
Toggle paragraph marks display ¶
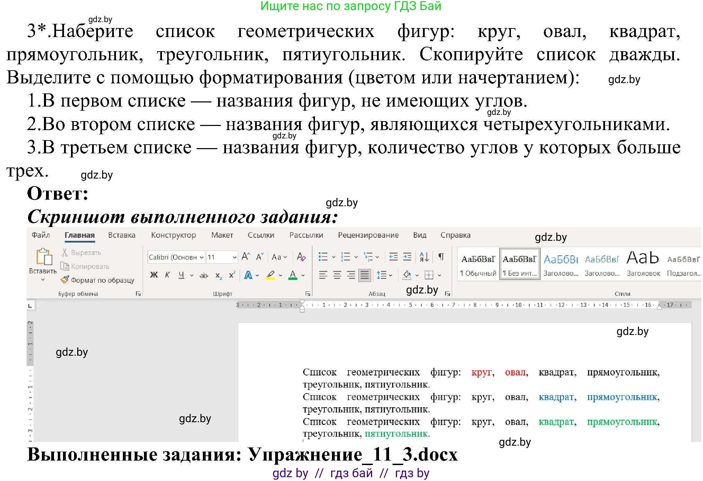point(441,257)
